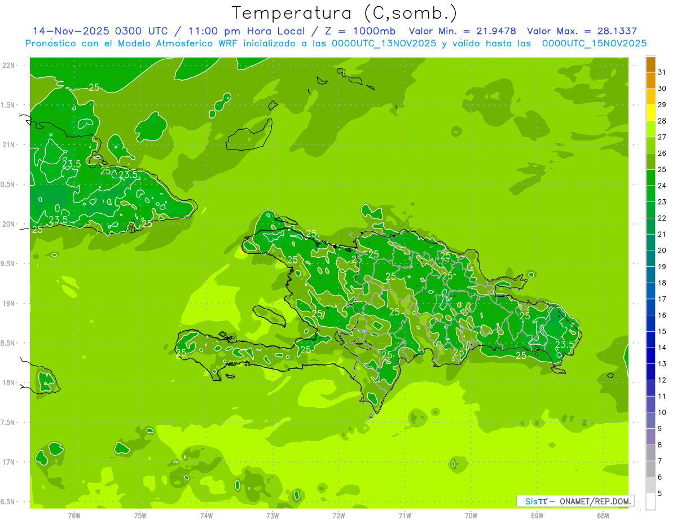Click the '21N' latitude axis label
Viewport: 677px width, 523px height.
(9, 144)
